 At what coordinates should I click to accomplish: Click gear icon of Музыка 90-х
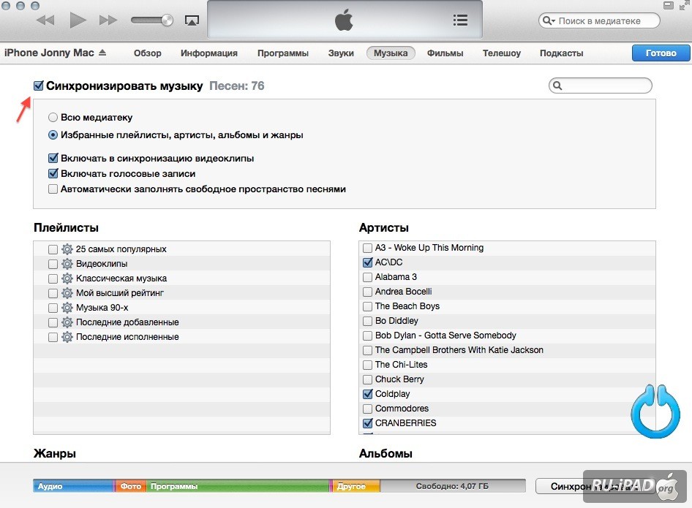click(67, 307)
